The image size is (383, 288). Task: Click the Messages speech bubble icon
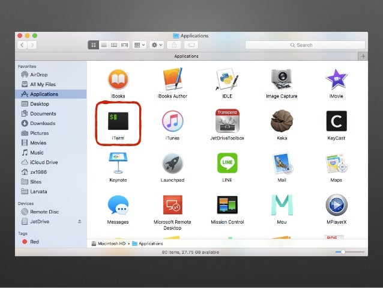click(x=118, y=205)
